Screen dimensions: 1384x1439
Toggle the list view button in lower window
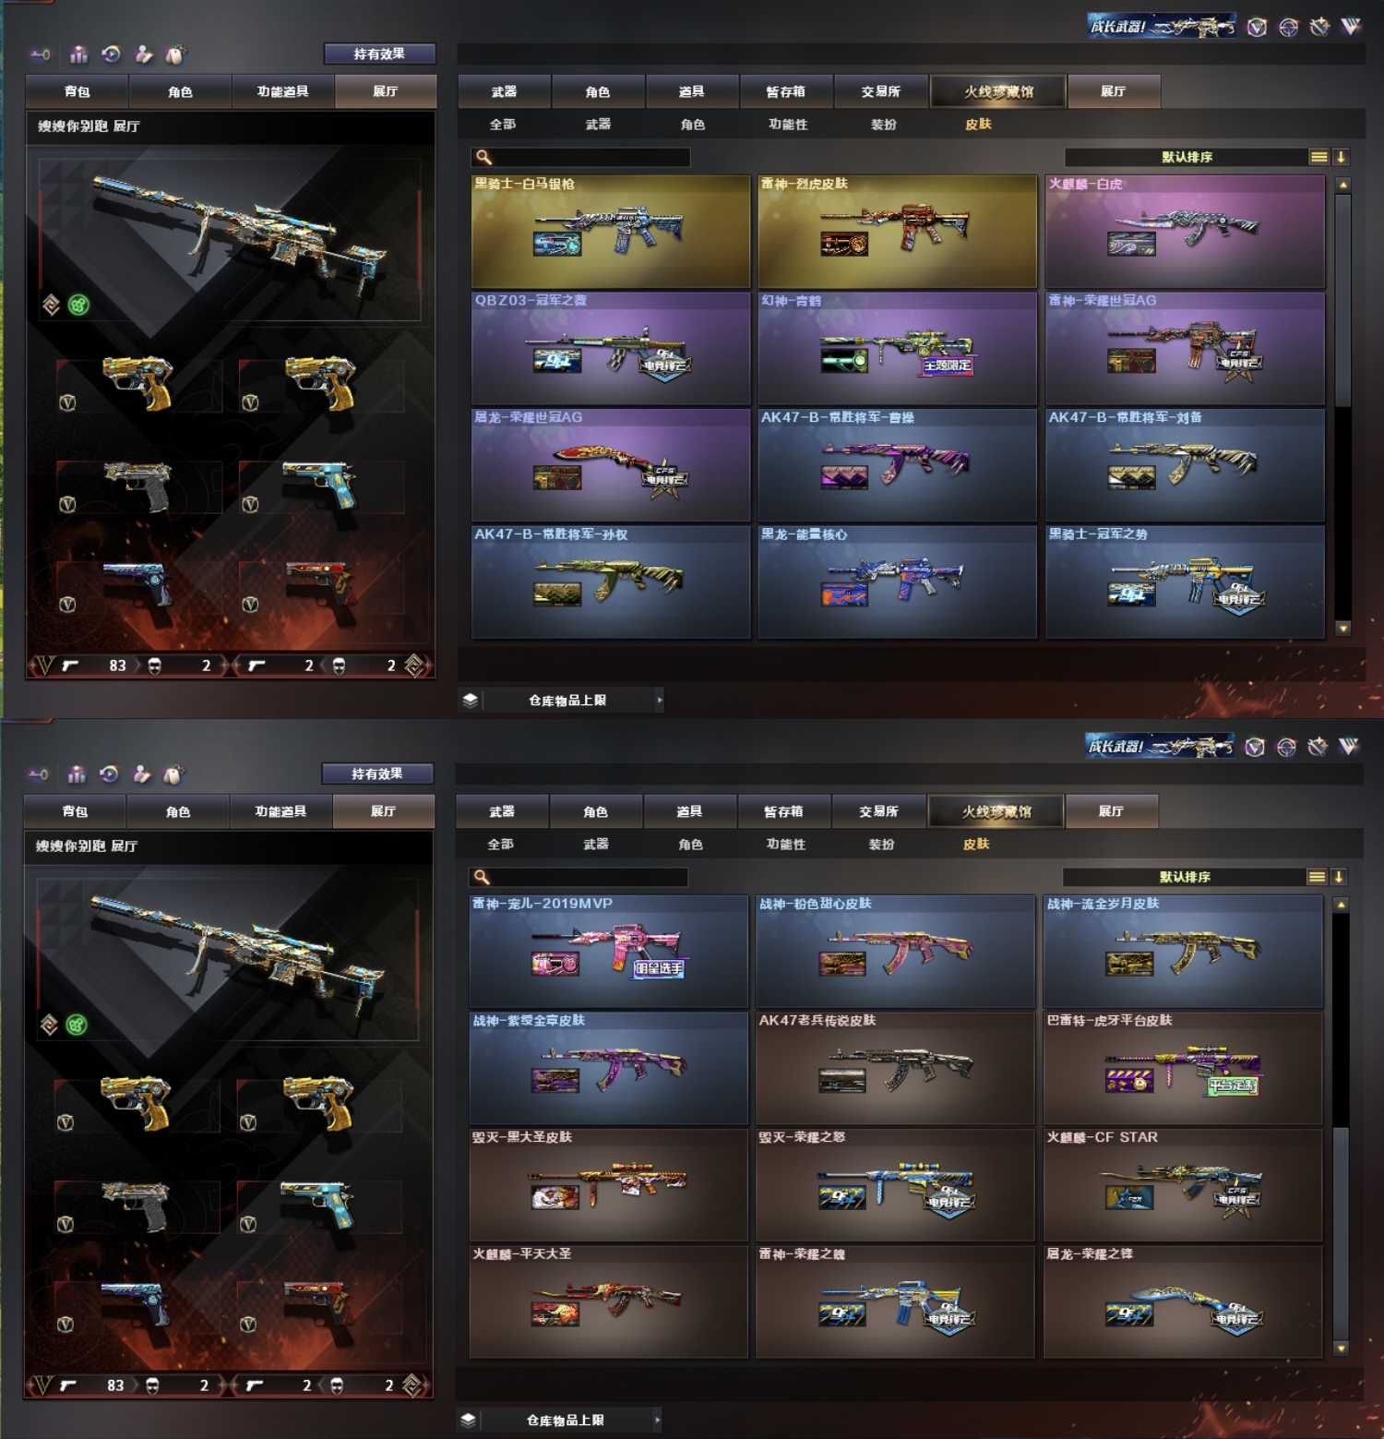[x=1318, y=877]
